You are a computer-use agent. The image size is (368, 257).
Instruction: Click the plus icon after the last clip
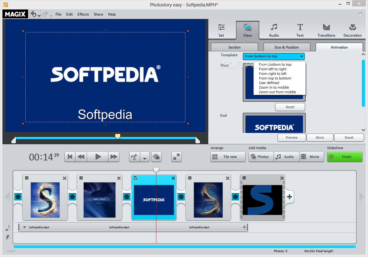(290, 197)
